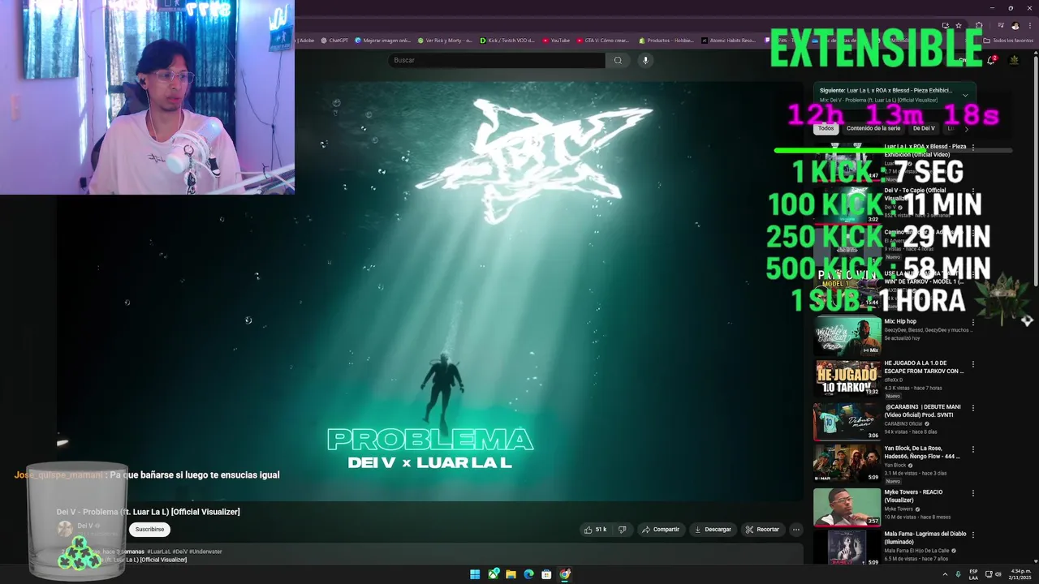Image resolution: width=1039 pixels, height=584 pixels.
Task: Open Yan Block 444 thumbnail
Action: [x=847, y=464]
